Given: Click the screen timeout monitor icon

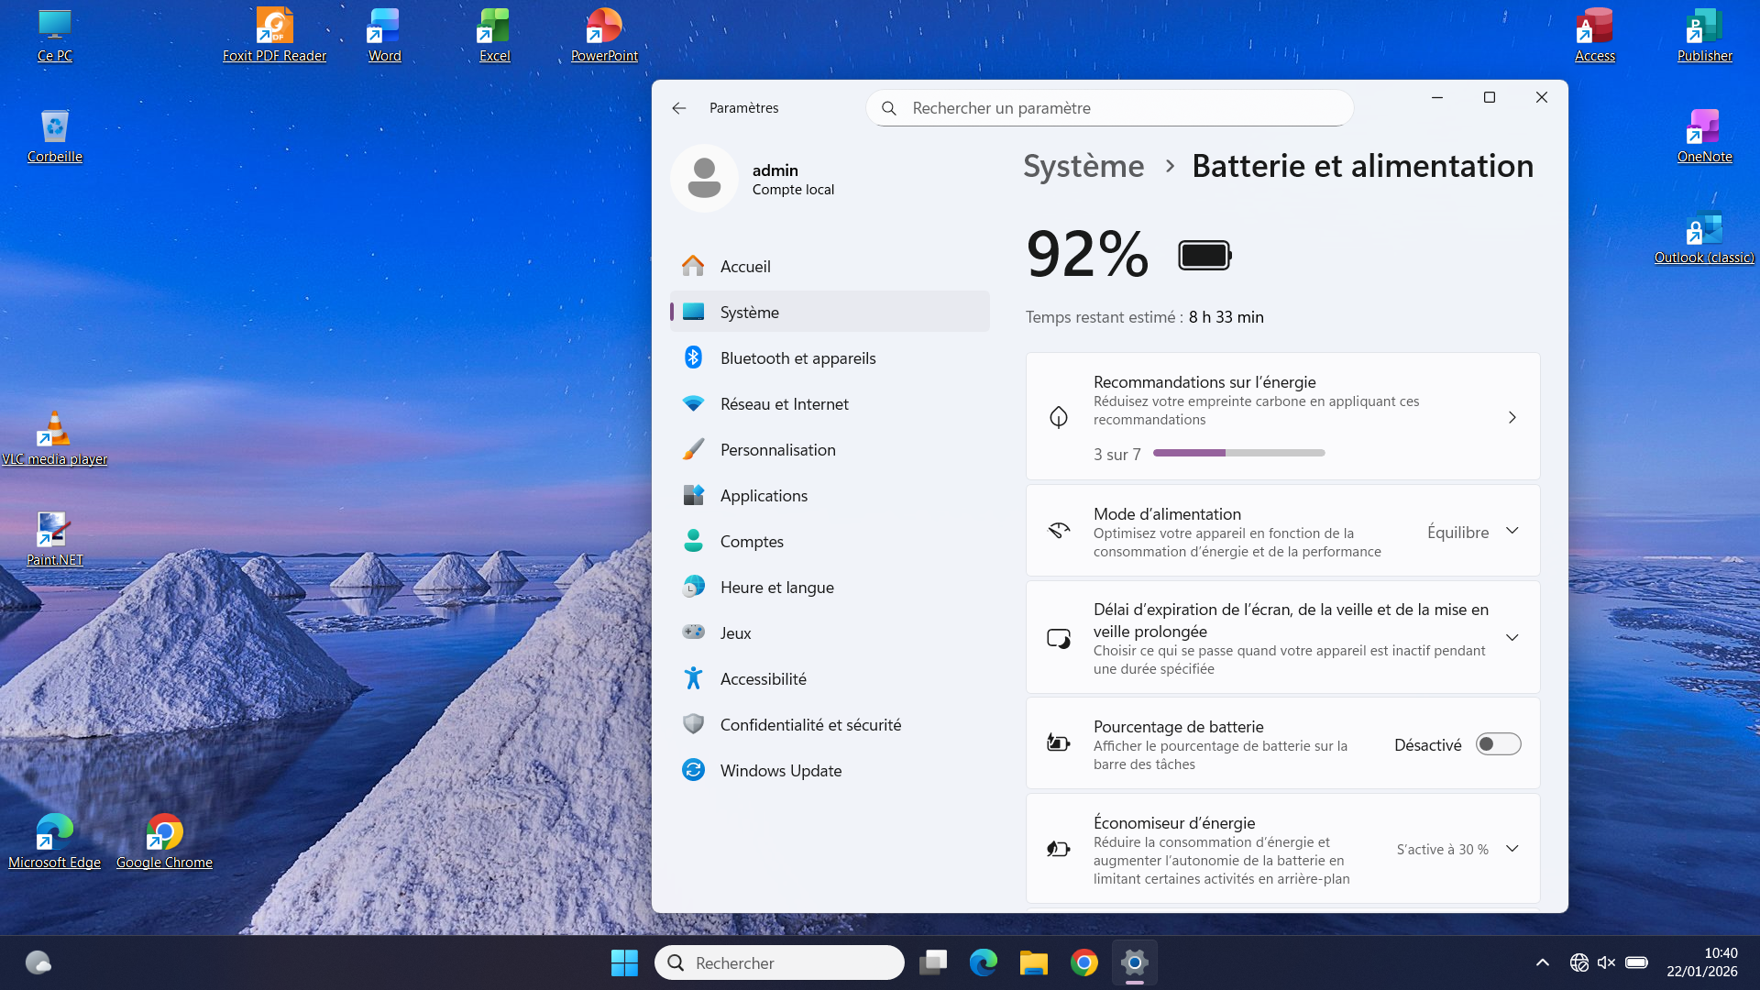Looking at the screenshot, I should coord(1059,638).
